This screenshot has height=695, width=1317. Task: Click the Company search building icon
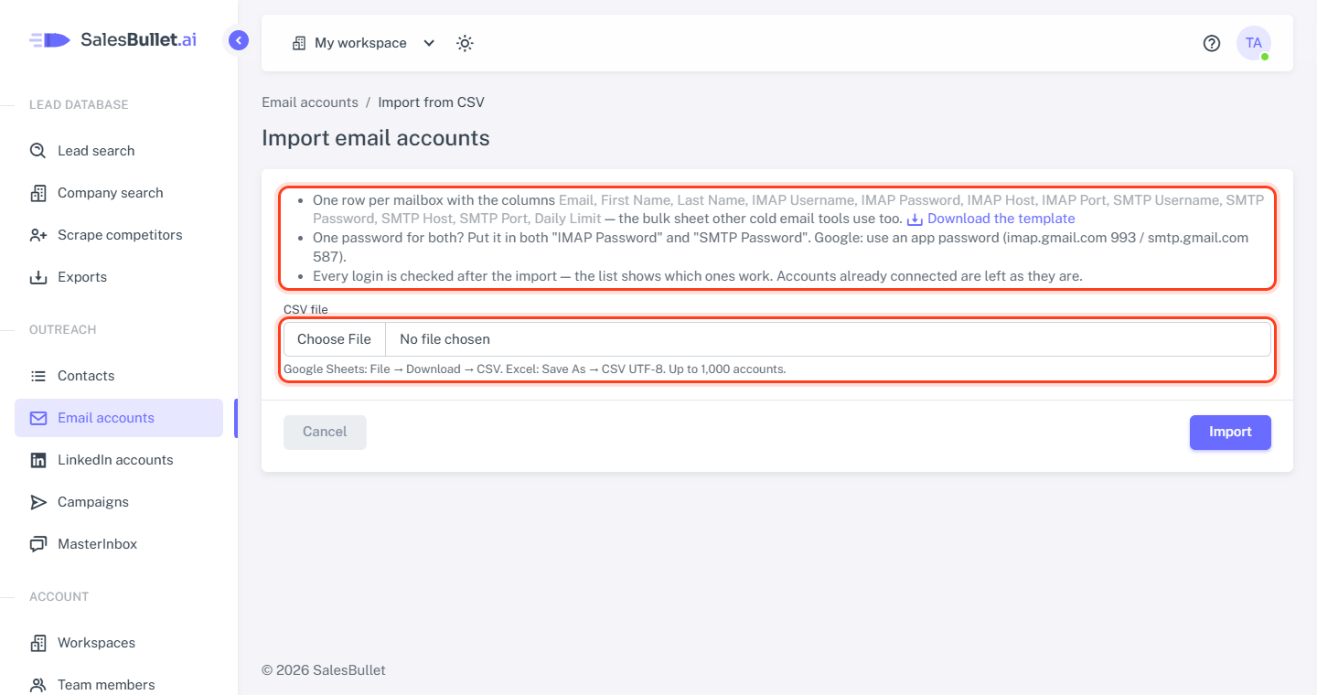pos(38,193)
